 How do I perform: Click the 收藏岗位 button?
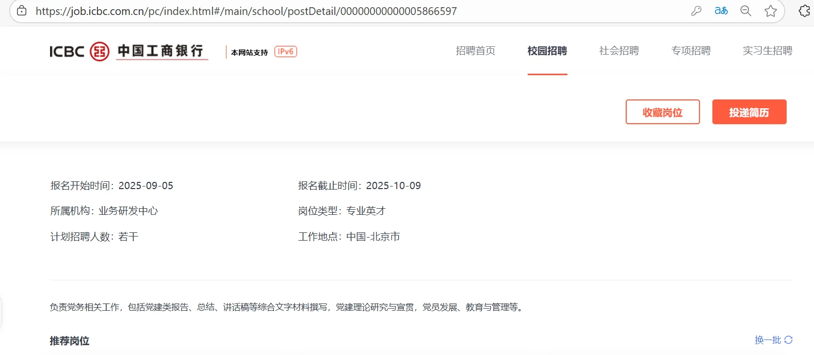(663, 112)
